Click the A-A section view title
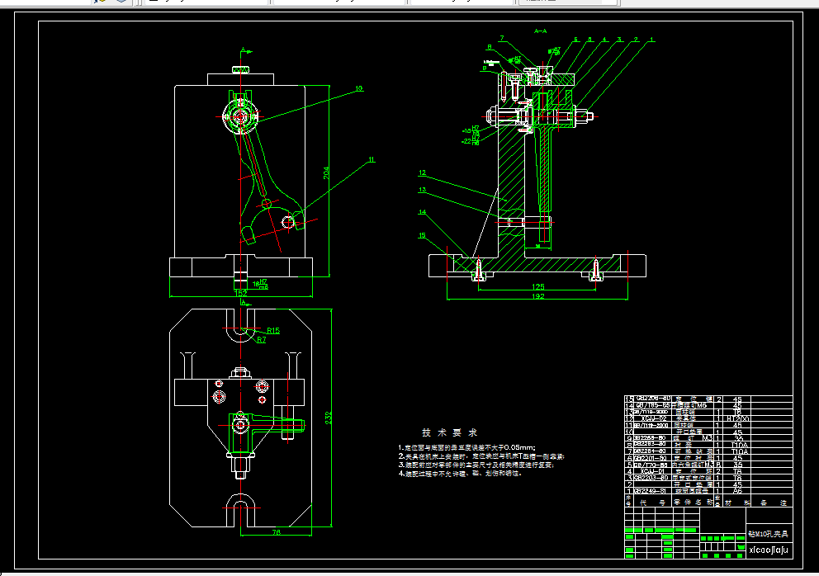 541,31
